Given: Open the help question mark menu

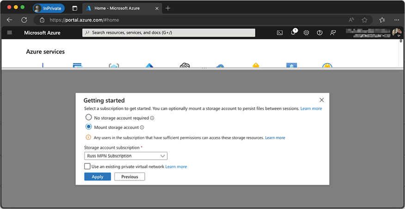Looking at the screenshot, I should coord(319,33).
